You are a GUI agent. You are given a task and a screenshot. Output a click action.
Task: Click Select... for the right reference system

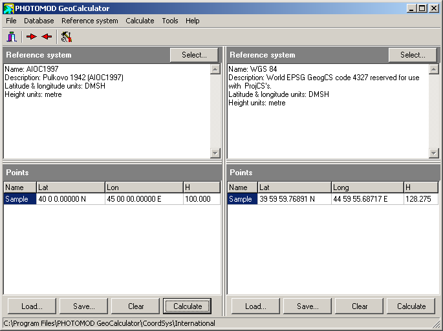click(413, 55)
